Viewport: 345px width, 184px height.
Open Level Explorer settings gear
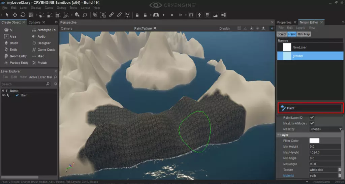[56, 84]
